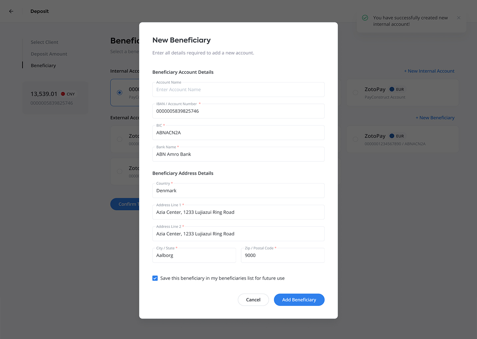Go back using the arrow icon
The width and height of the screenshot is (477, 339).
click(11, 11)
